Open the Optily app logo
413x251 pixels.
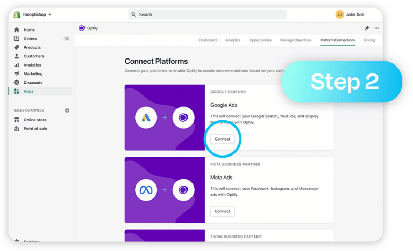click(x=82, y=28)
